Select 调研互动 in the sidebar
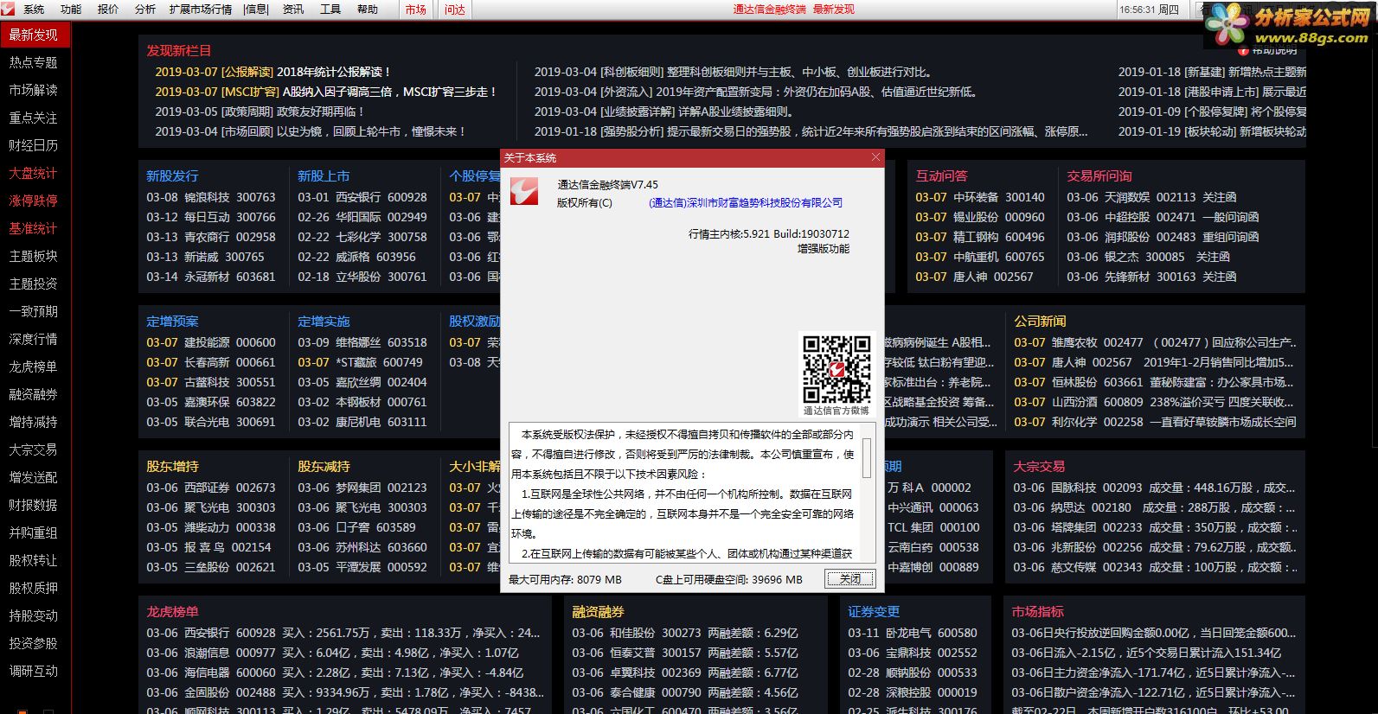 pyautogui.click(x=34, y=671)
